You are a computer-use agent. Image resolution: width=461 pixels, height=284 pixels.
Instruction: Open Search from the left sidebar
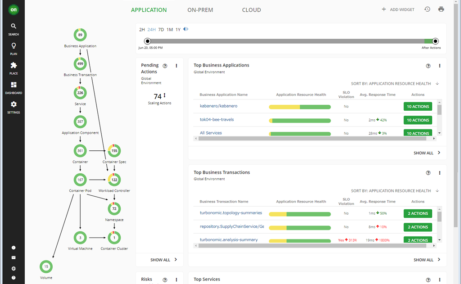coord(14,29)
